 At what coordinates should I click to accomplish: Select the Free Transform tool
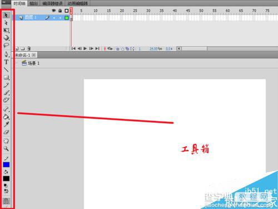pos(6,30)
